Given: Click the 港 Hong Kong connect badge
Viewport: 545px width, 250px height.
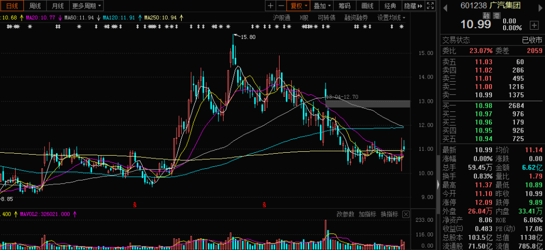Looking at the screenshot, I should 497,16.
